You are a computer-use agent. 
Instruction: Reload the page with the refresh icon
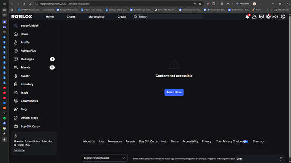click(24, 4)
